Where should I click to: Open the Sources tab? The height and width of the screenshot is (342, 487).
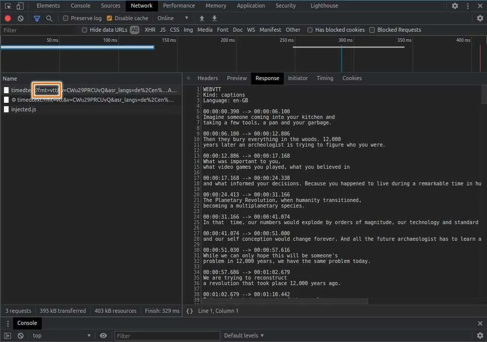pyautogui.click(x=111, y=6)
